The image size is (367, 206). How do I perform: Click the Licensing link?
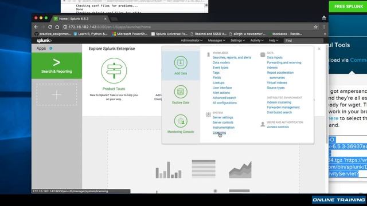219,133
